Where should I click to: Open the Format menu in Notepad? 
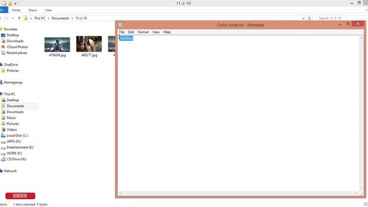click(143, 32)
